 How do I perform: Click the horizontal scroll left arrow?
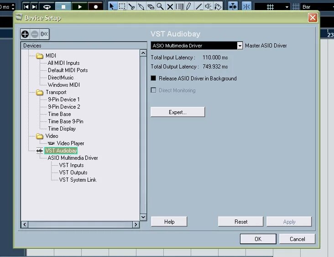tap(25, 225)
